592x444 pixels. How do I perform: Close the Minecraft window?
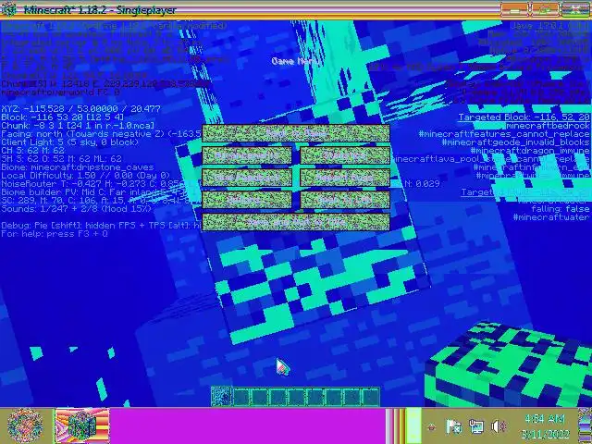click(575, 9)
